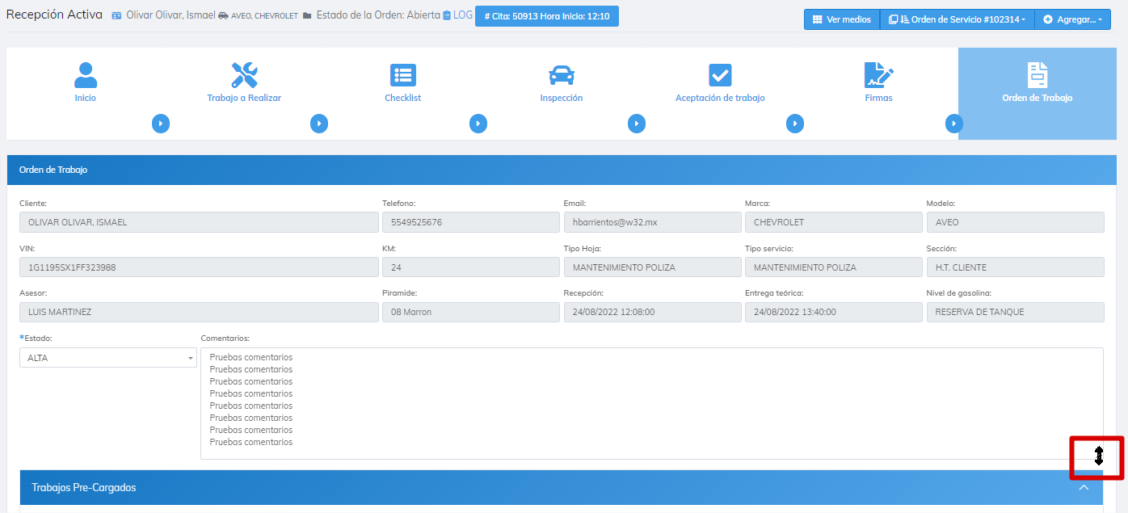Click the Cita 50913 Hora Inicio button
The image size is (1128, 513).
pyautogui.click(x=547, y=16)
